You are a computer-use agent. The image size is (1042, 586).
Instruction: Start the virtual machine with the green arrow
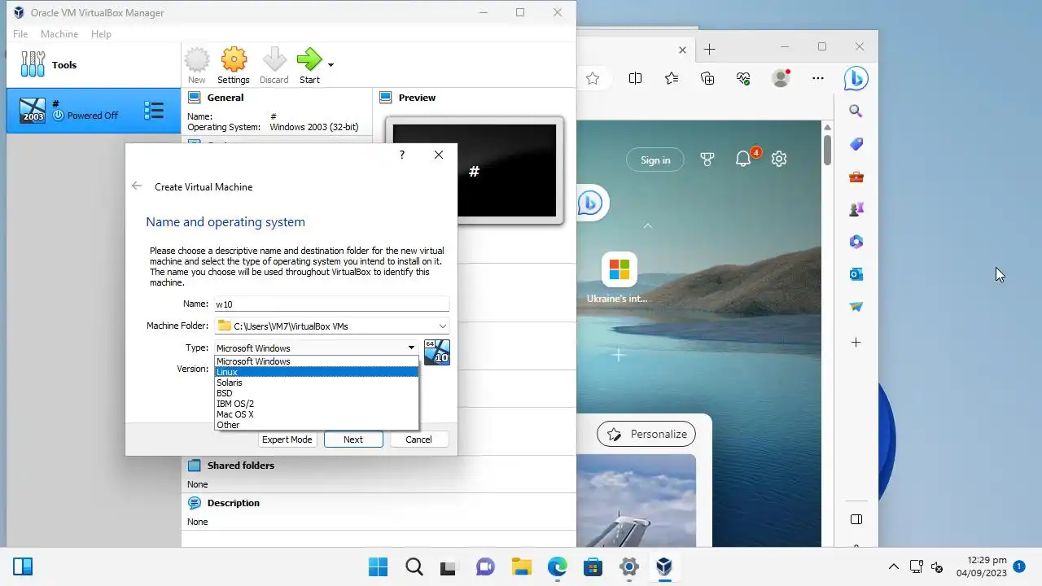click(309, 65)
